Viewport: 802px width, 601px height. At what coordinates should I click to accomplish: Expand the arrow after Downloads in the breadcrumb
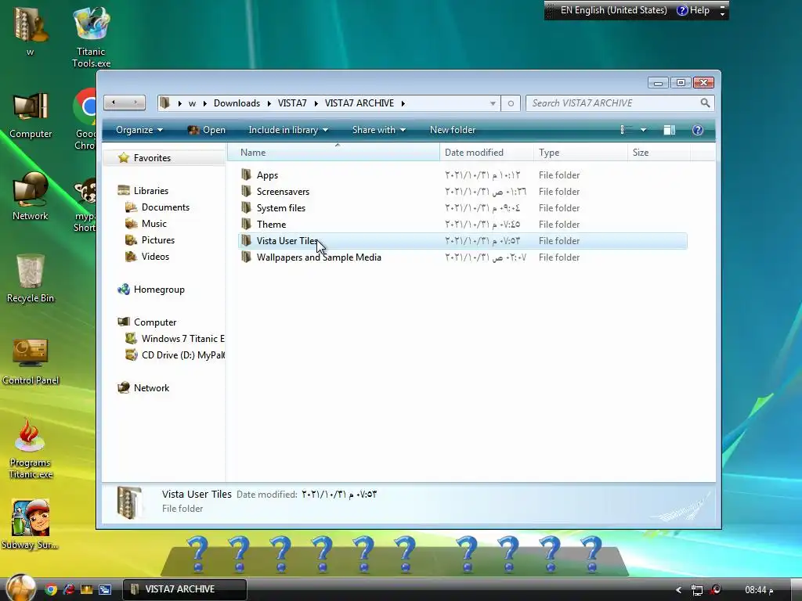pyautogui.click(x=269, y=103)
